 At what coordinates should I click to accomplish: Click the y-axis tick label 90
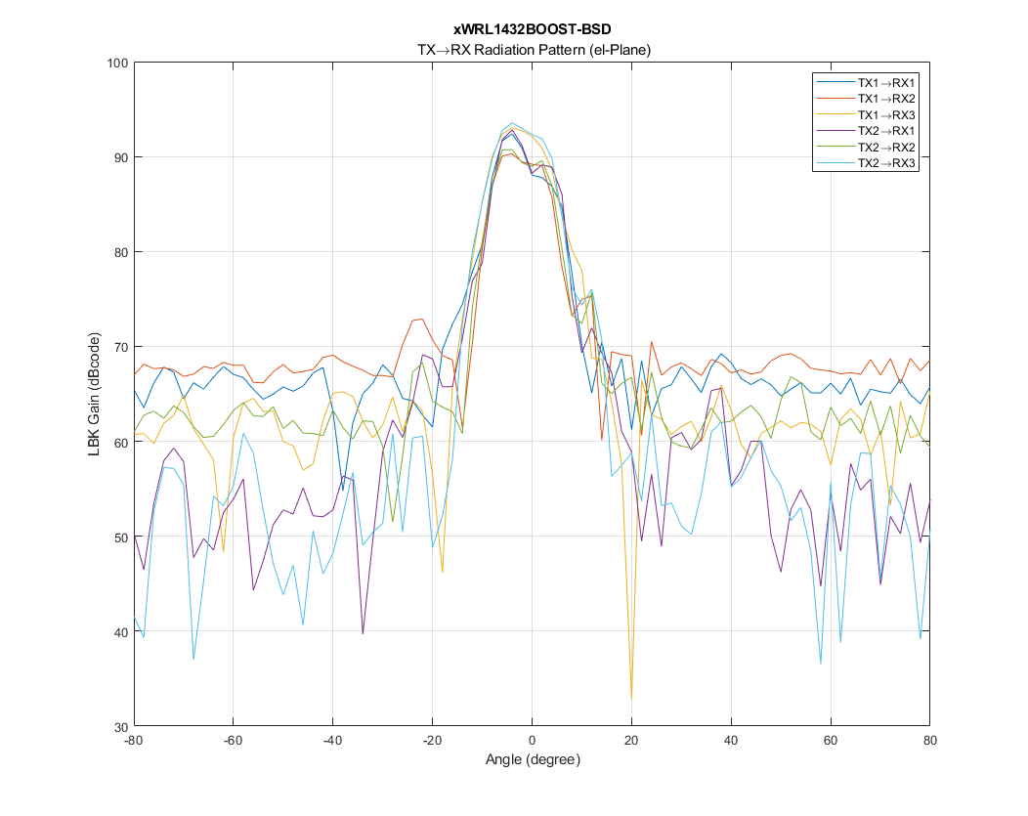click(x=119, y=157)
